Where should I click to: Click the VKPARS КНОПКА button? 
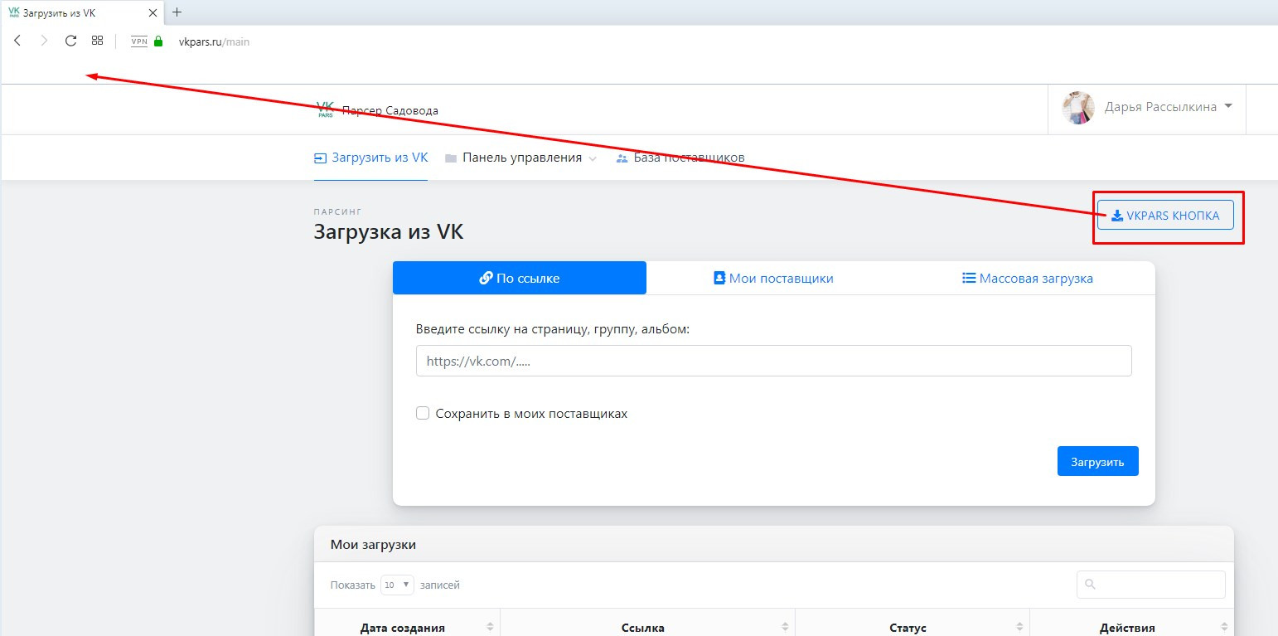[1164, 216]
